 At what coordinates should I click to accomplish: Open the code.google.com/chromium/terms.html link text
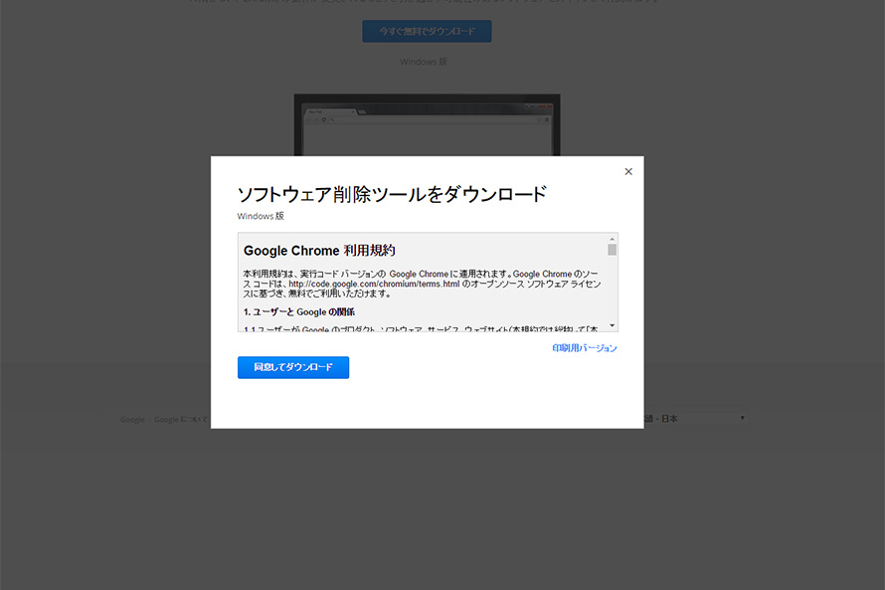click(x=374, y=284)
